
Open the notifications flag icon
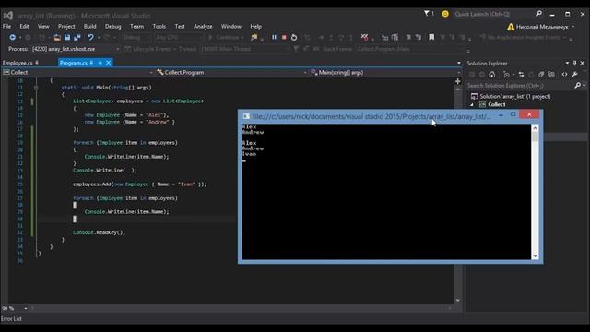pos(427,14)
